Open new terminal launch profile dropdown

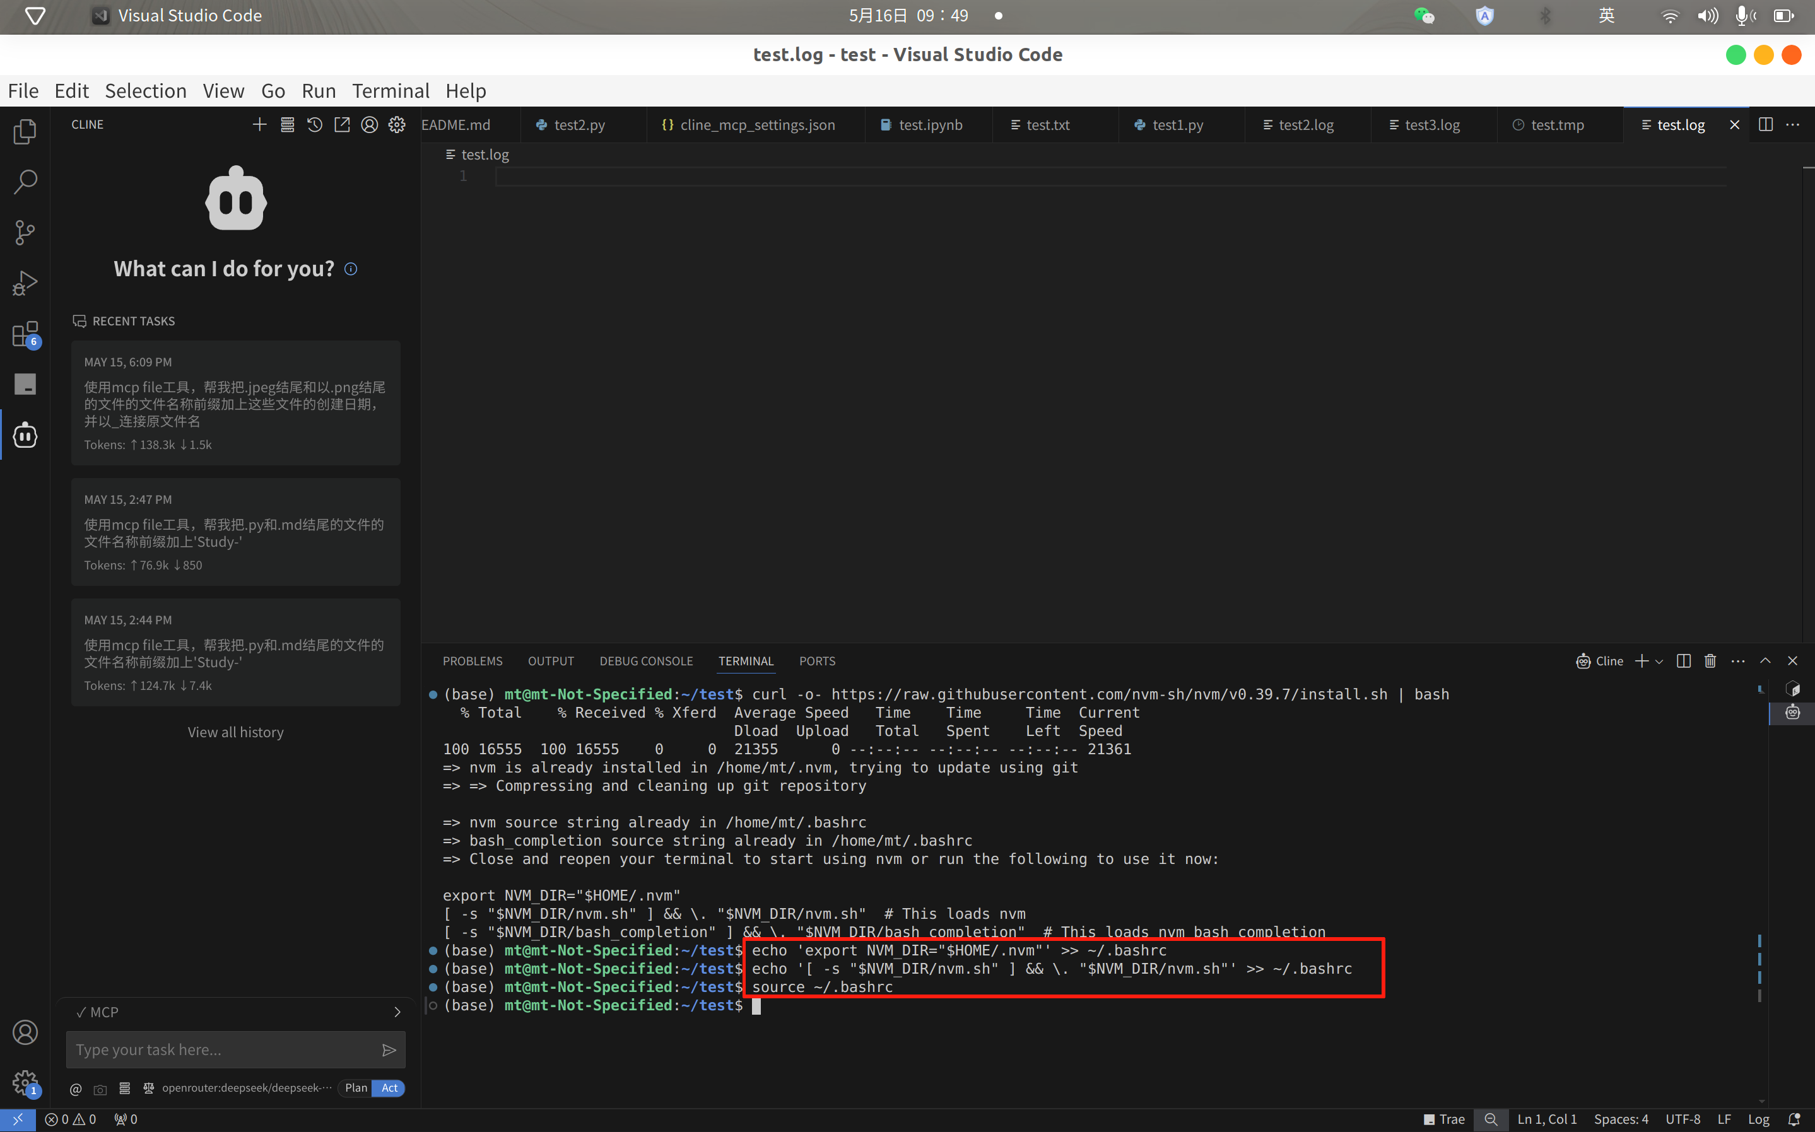tap(1660, 661)
